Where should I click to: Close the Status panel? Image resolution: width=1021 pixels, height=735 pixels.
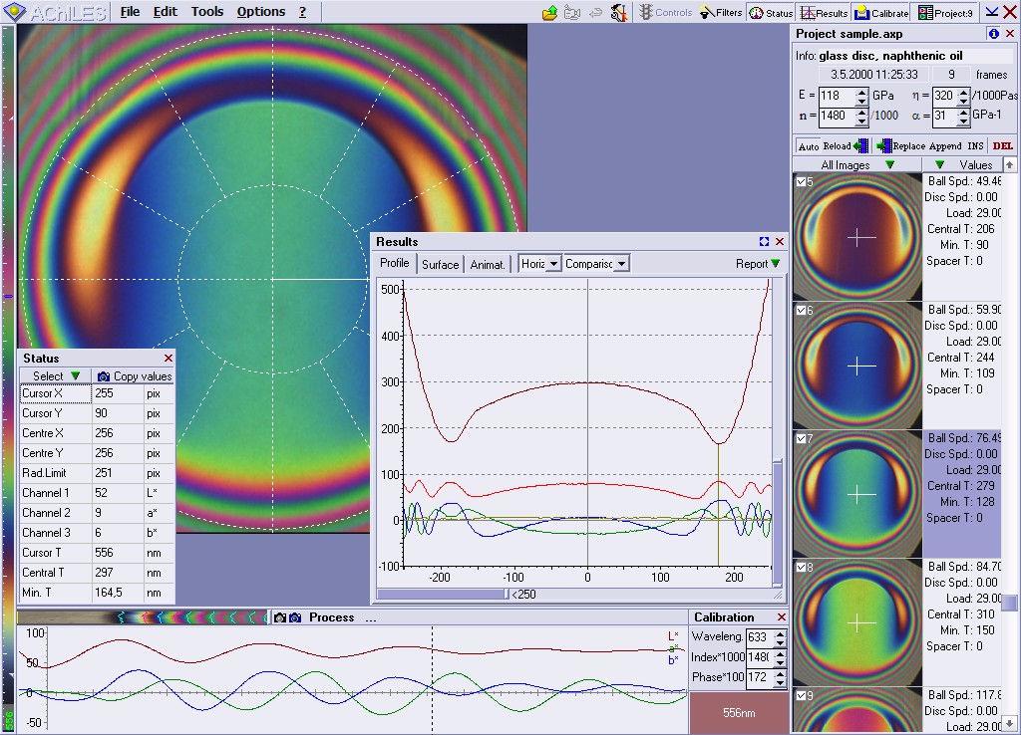point(168,359)
